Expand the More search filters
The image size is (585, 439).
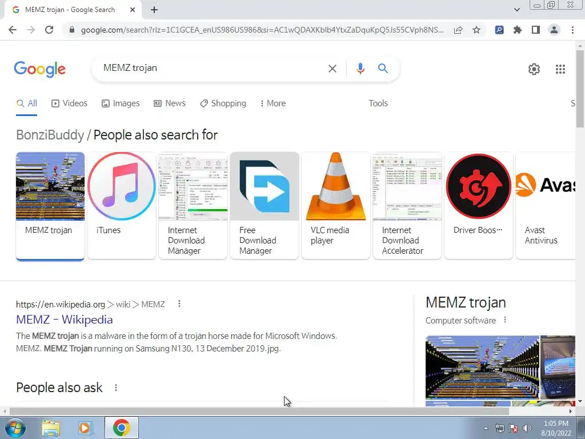[273, 103]
